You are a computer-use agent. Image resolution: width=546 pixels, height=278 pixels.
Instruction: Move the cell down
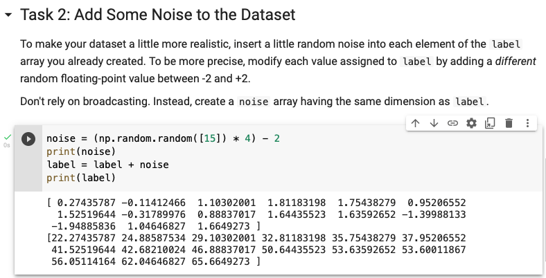[x=434, y=124]
